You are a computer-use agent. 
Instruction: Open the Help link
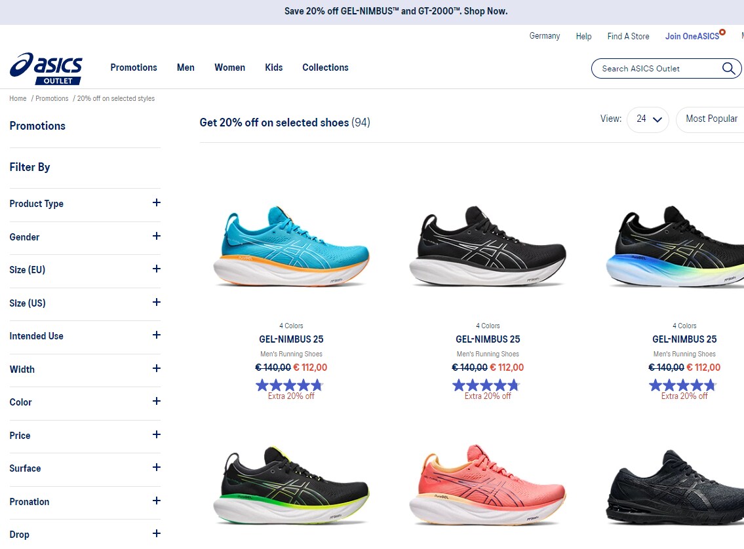pyautogui.click(x=583, y=36)
